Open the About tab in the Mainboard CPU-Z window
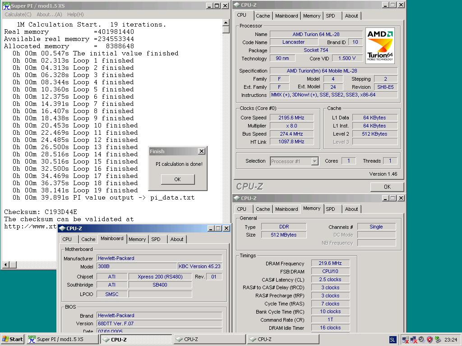 coord(177,240)
